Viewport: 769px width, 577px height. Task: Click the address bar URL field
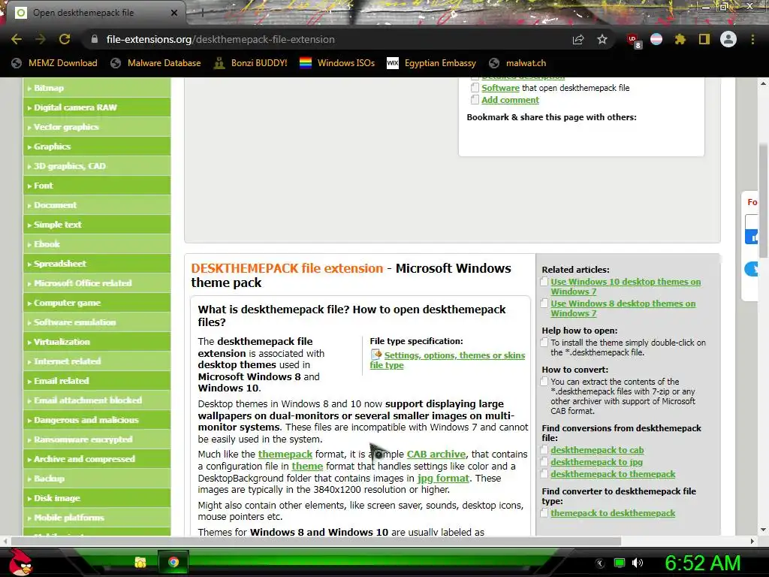coord(324,39)
